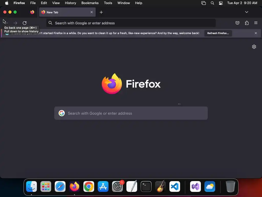The height and width of the screenshot is (197, 262).
Task: Open Weather app from the Dock
Action: pos(210,186)
